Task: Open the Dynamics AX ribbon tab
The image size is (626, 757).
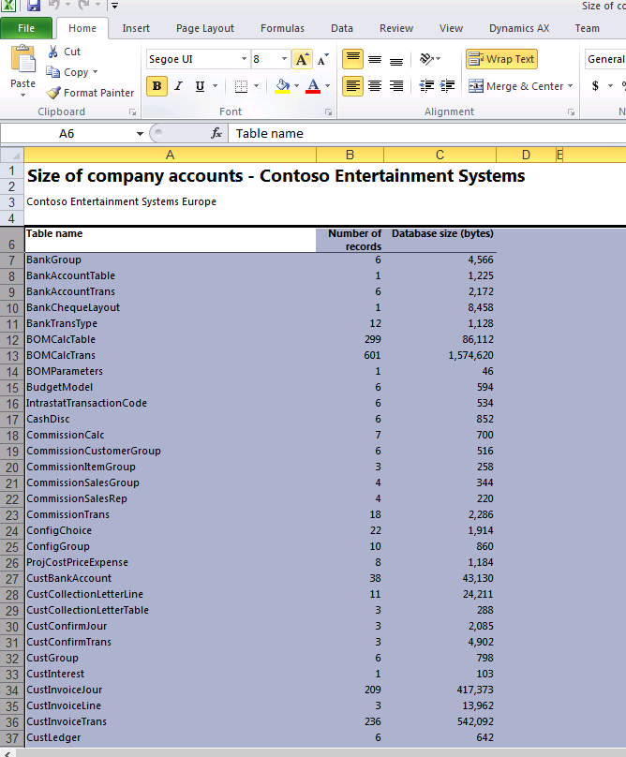Action: (x=518, y=28)
